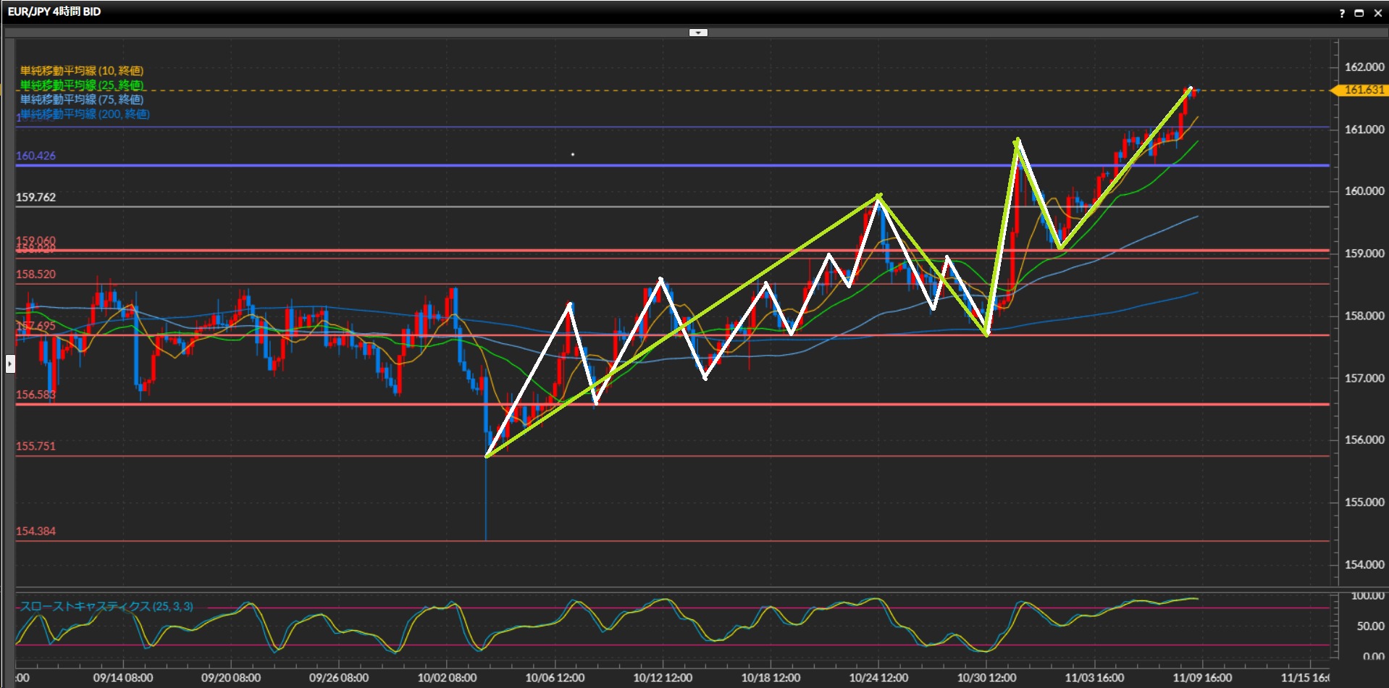
Task: Click the Slow Stochastics (25, 3, 3) label
Action: pyautogui.click(x=106, y=606)
